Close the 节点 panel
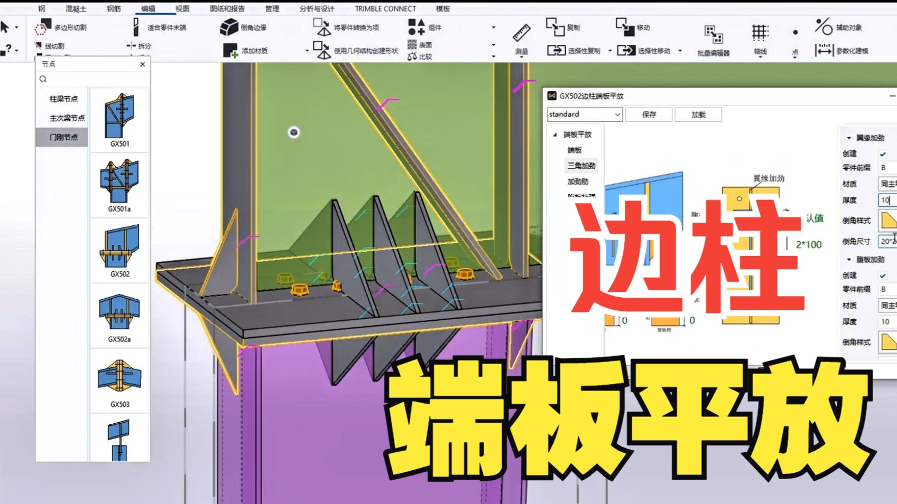Image resolution: width=897 pixels, height=504 pixels. 143,64
